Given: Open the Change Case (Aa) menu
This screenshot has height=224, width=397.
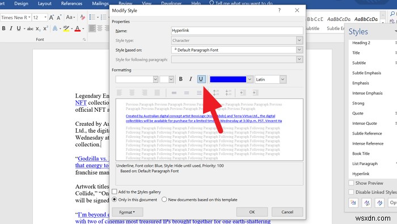Looking at the screenshot, I should point(70,17).
